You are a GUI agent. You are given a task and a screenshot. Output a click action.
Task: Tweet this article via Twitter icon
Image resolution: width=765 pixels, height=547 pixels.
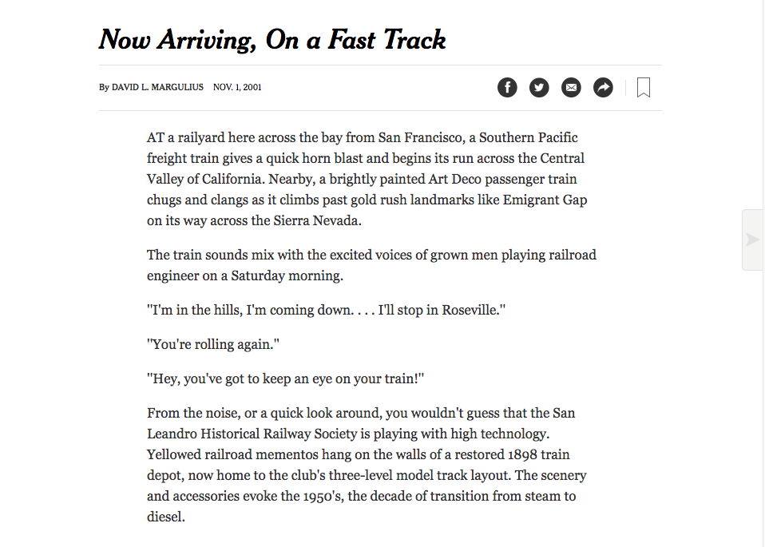click(539, 88)
